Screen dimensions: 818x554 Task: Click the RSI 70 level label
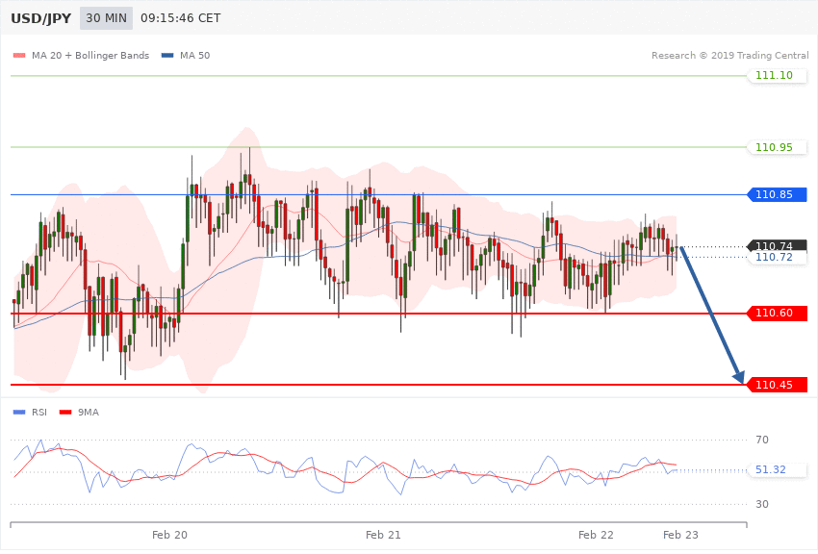tap(762, 440)
